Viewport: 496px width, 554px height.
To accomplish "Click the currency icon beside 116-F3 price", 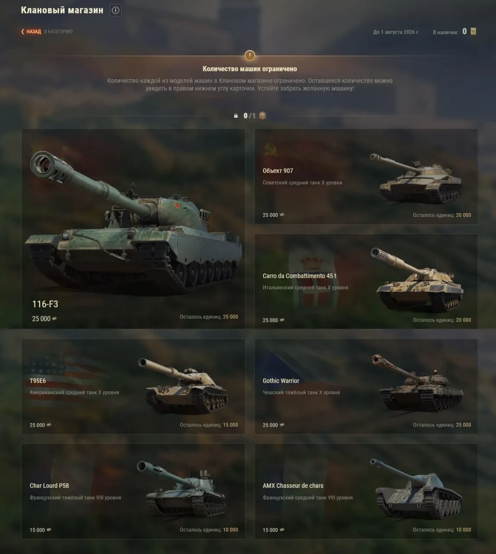I will tap(55, 319).
